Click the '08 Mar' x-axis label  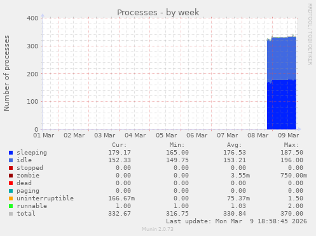pyautogui.click(x=258, y=135)
